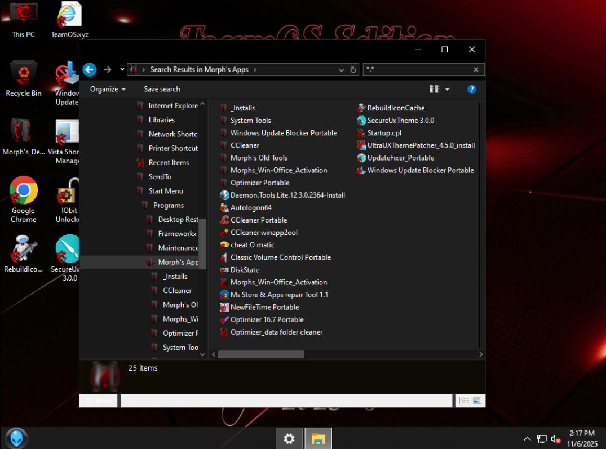This screenshot has width=606, height=449.
Task: Open Explorer help icon
Action: click(x=471, y=89)
